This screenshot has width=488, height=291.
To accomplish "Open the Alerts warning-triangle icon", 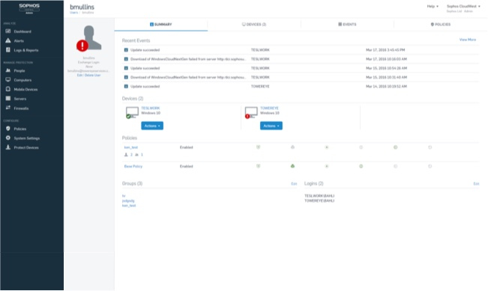I will pyautogui.click(x=8, y=40).
